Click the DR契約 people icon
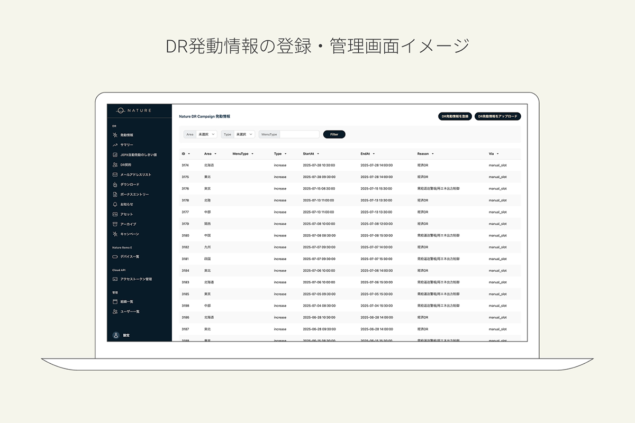The width and height of the screenshot is (635, 423). (x=115, y=164)
